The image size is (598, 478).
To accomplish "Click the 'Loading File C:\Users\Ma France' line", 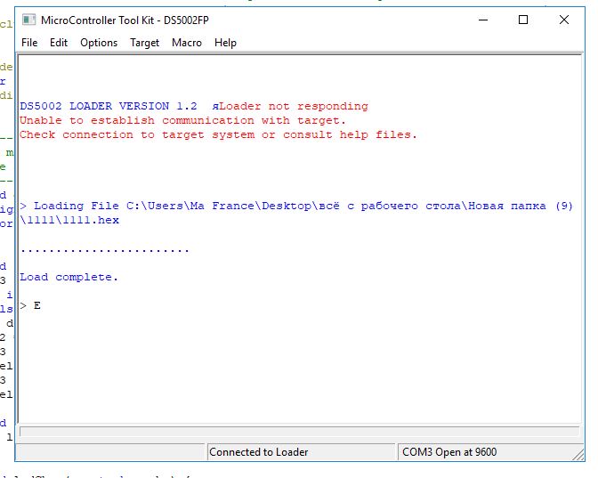I will 296,206.
